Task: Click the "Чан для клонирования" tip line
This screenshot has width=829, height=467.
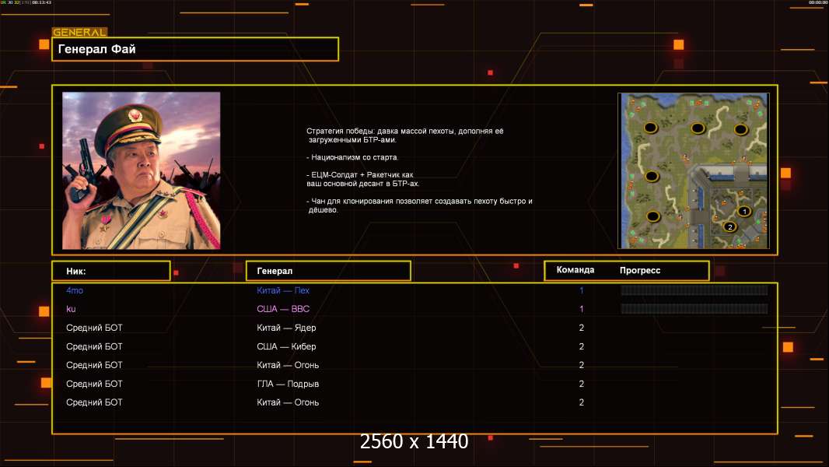Action: coord(419,205)
